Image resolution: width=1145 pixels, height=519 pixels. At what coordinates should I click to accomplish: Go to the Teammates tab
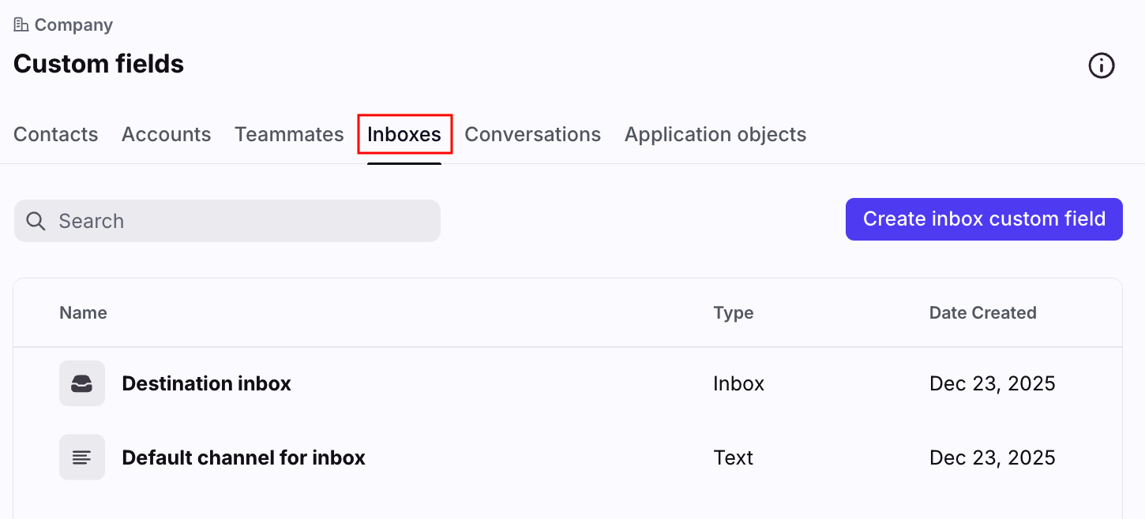click(289, 135)
